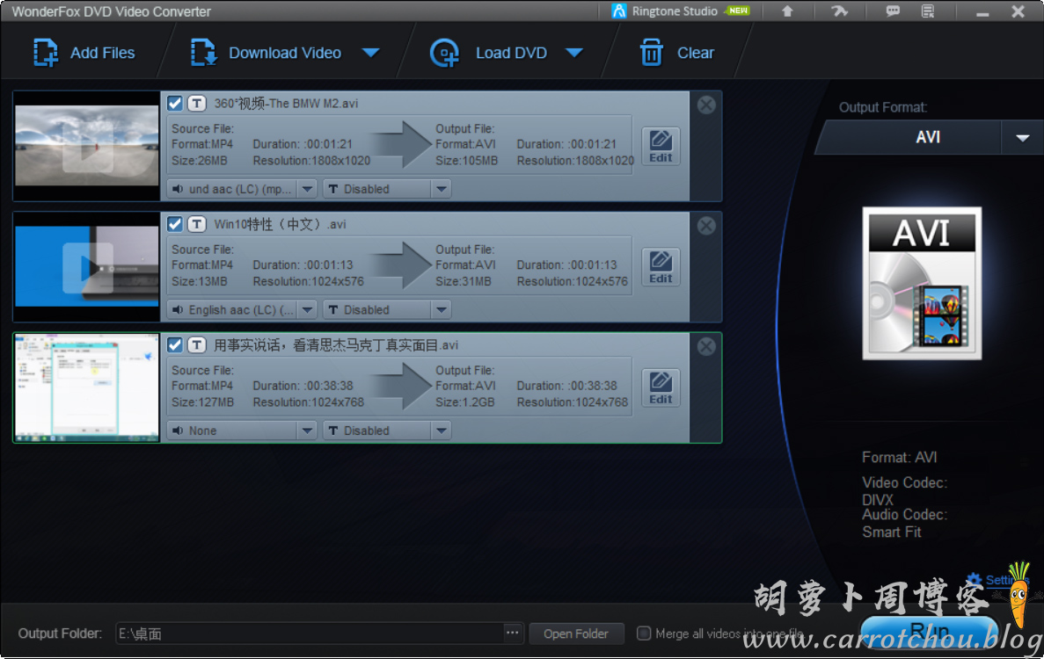The height and width of the screenshot is (659, 1044).
Task: Click the T subtitle icon for 用事实说话 video
Action: coord(196,344)
